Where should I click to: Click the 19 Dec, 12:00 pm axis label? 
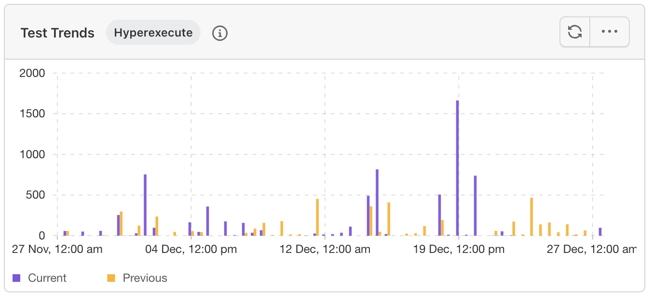459,249
